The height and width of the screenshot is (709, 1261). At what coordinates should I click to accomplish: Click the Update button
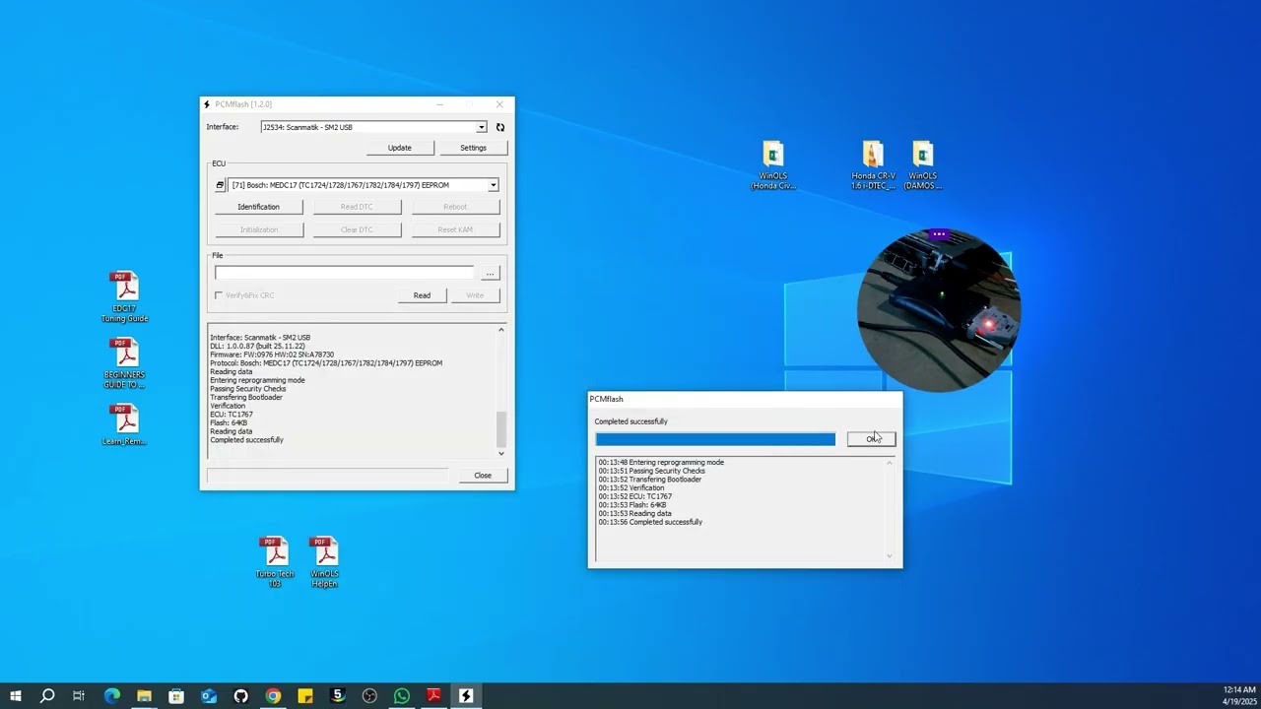pos(400,148)
